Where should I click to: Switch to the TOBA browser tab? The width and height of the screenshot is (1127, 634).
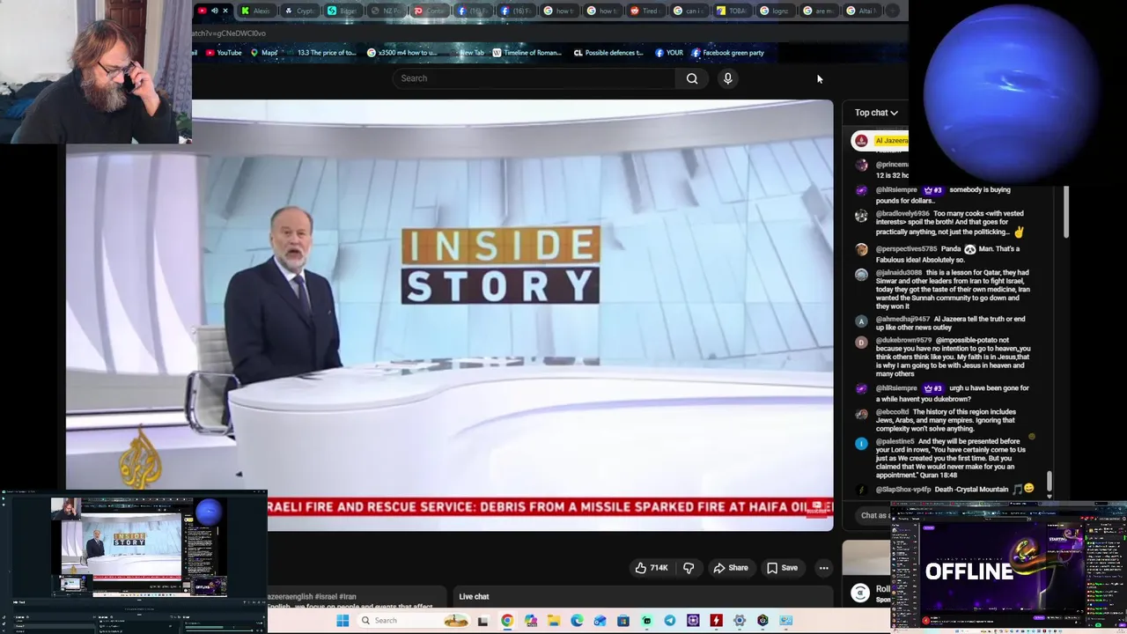(731, 11)
